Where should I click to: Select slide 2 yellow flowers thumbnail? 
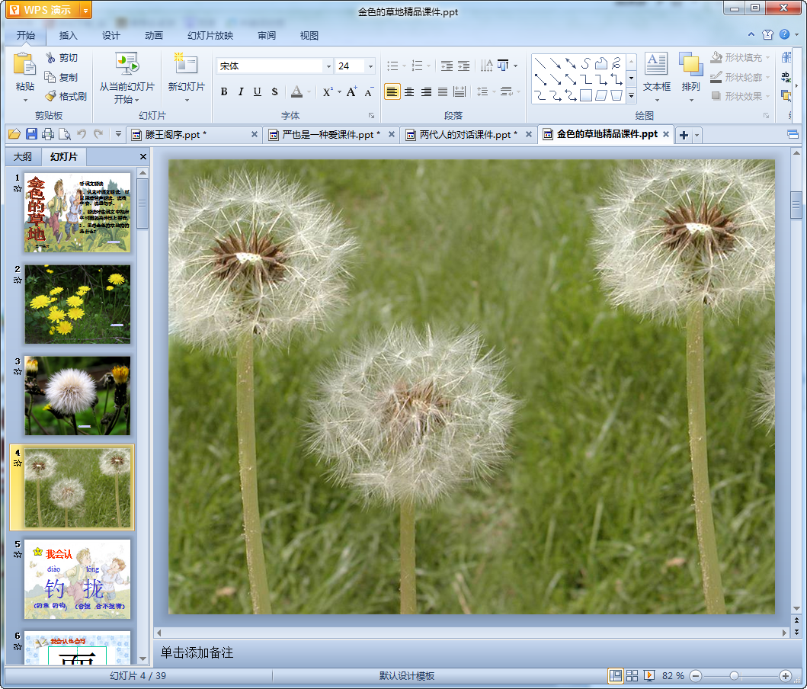77,304
